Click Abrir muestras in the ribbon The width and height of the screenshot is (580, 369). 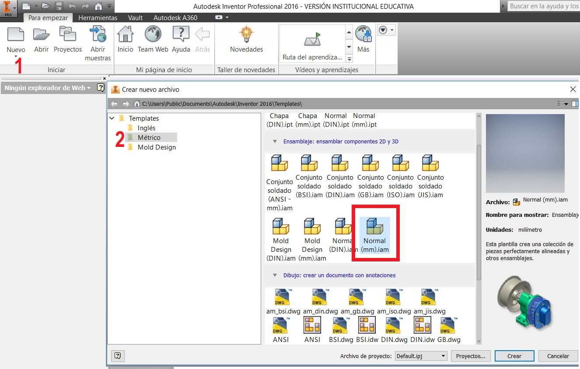click(98, 44)
